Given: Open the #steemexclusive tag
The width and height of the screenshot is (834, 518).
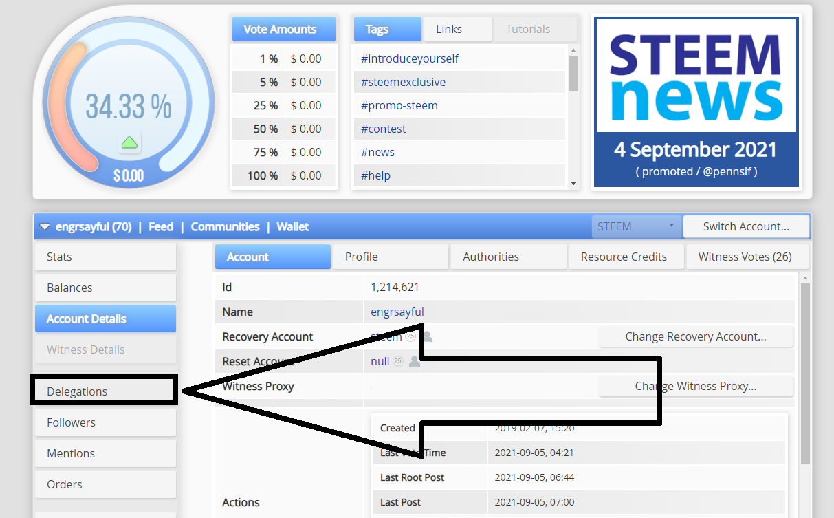Looking at the screenshot, I should tap(403, 82).
